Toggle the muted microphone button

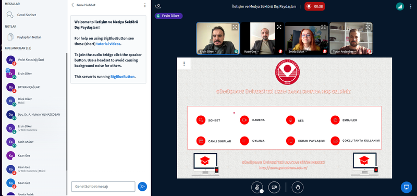click(257, 187)
